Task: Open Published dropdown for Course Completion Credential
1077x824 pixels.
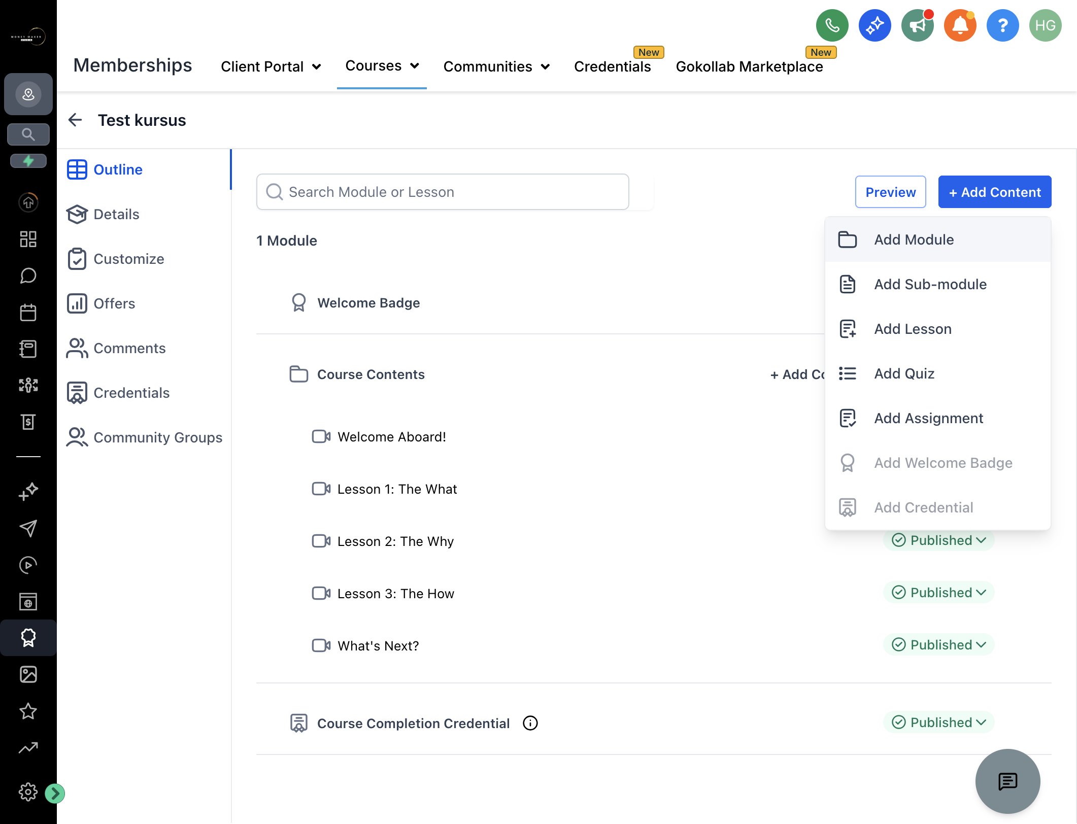Action: click(x=938, y=723)
